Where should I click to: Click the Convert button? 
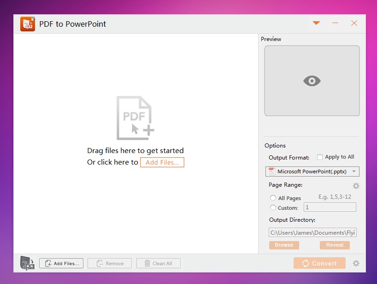[x=319, y=263]
